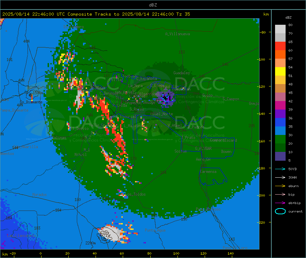Screen dimensions: 306x258
Task: Click the -220 km vertical axis tick
Action: coord(262,223)
